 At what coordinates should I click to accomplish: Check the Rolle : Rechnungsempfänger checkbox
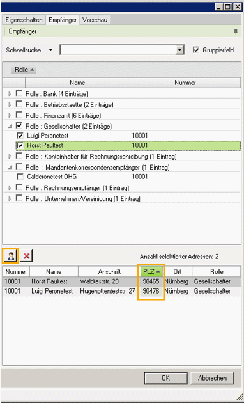tap(19, 187)
